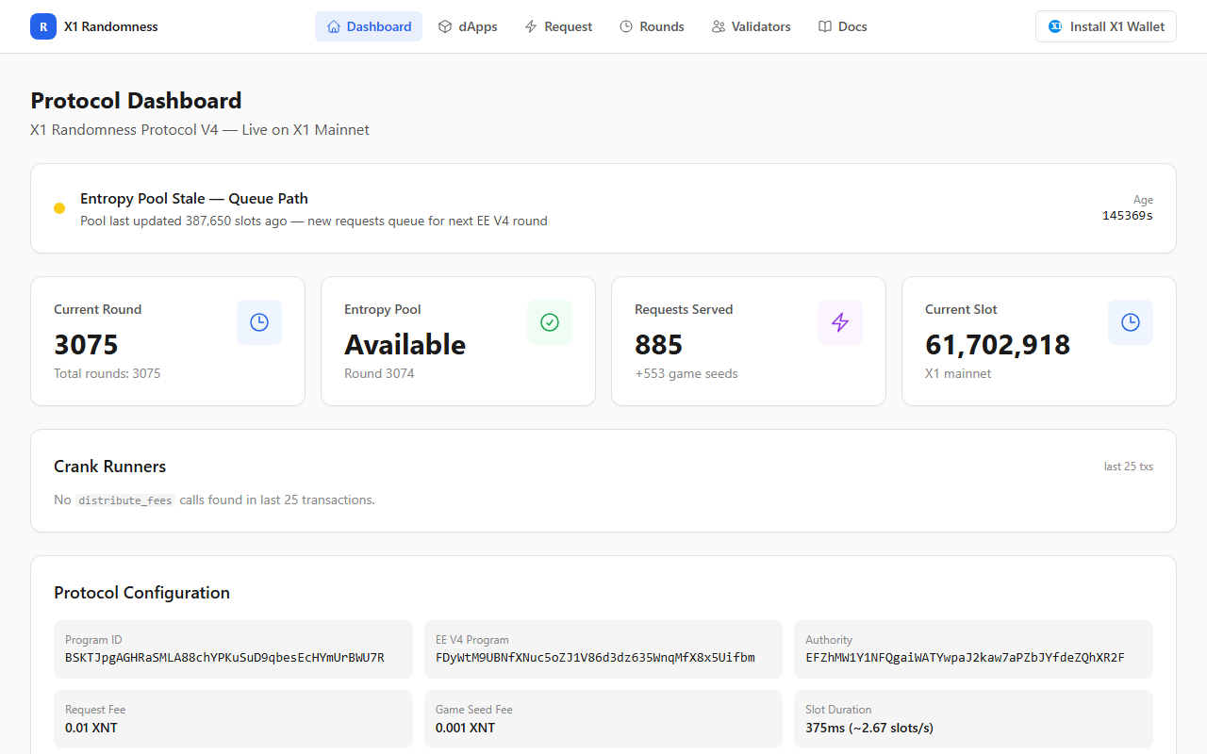
Task: Select the EE V4 Program address FDyWtM9...
Action: 595,658
